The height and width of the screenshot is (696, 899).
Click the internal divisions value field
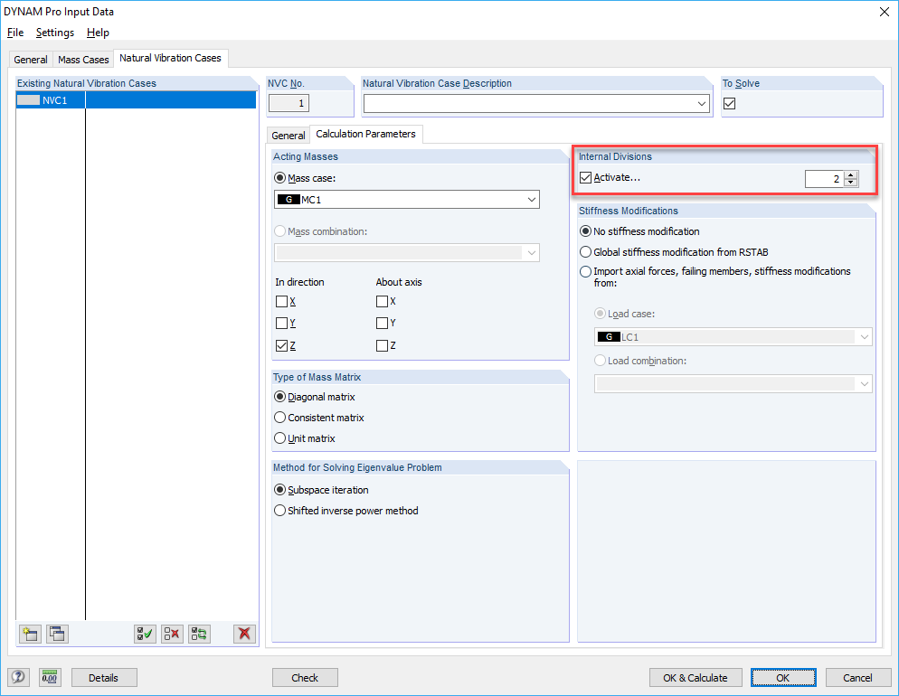tap(825, 179)
